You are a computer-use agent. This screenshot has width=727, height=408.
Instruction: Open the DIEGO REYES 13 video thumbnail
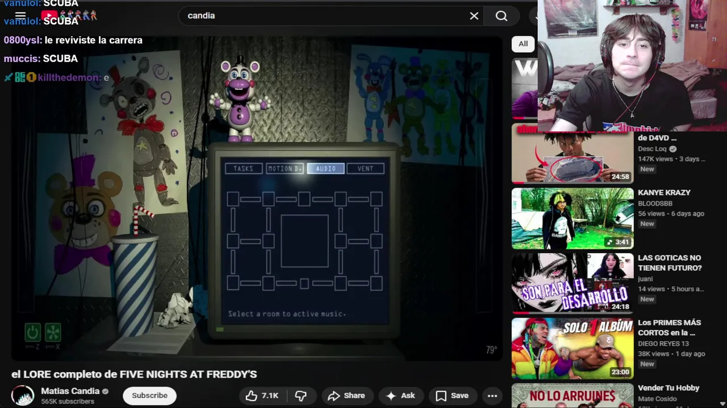click(573, 348)
